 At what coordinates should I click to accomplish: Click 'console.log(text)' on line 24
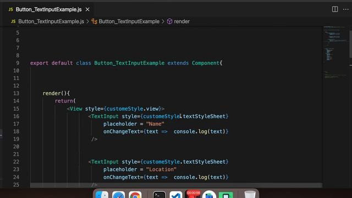(199, 177)
